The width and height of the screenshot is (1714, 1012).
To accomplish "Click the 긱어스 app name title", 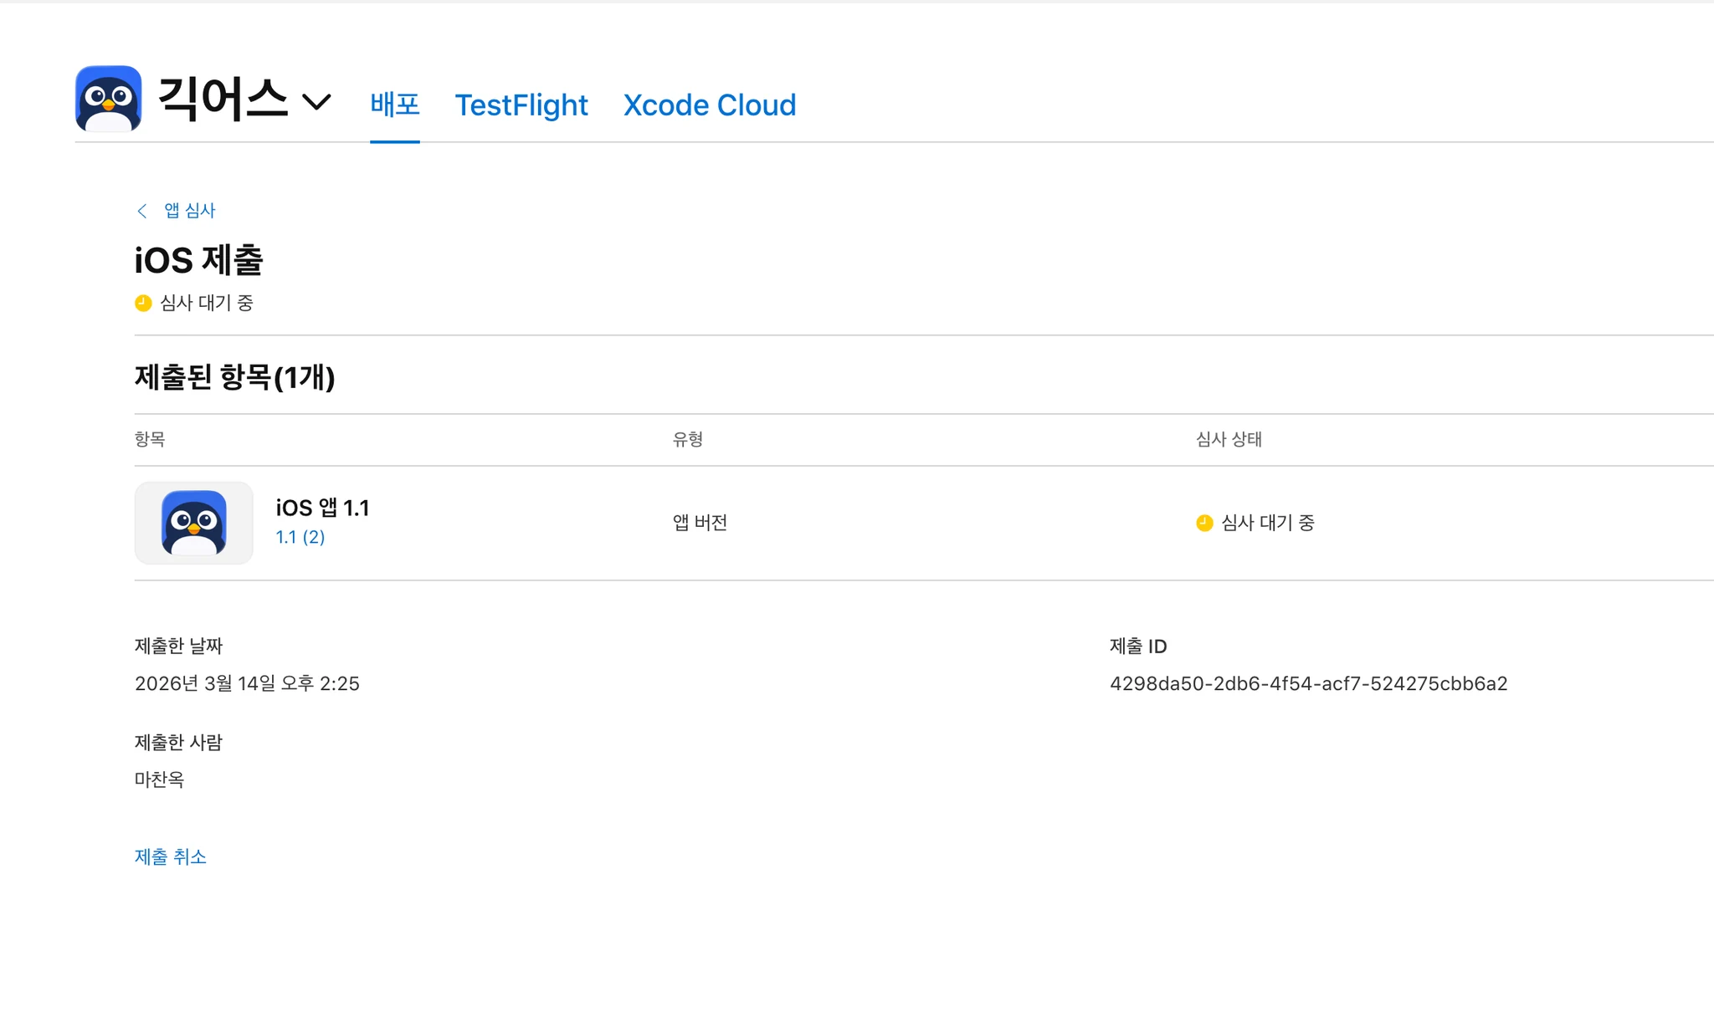I will click(223, 100).
